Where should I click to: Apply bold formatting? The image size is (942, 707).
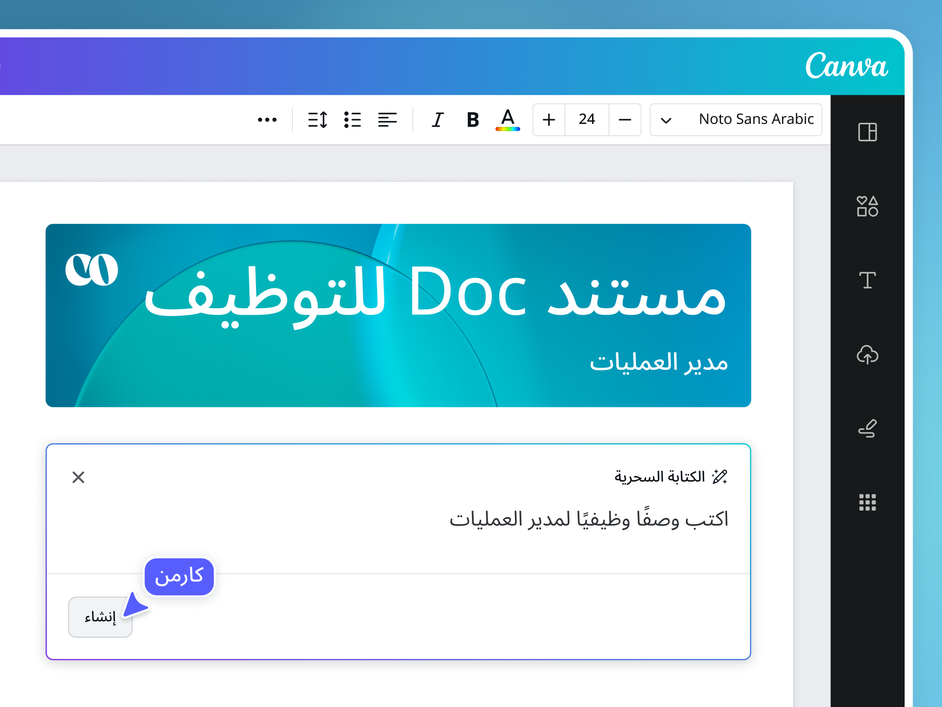pos(472,120)
